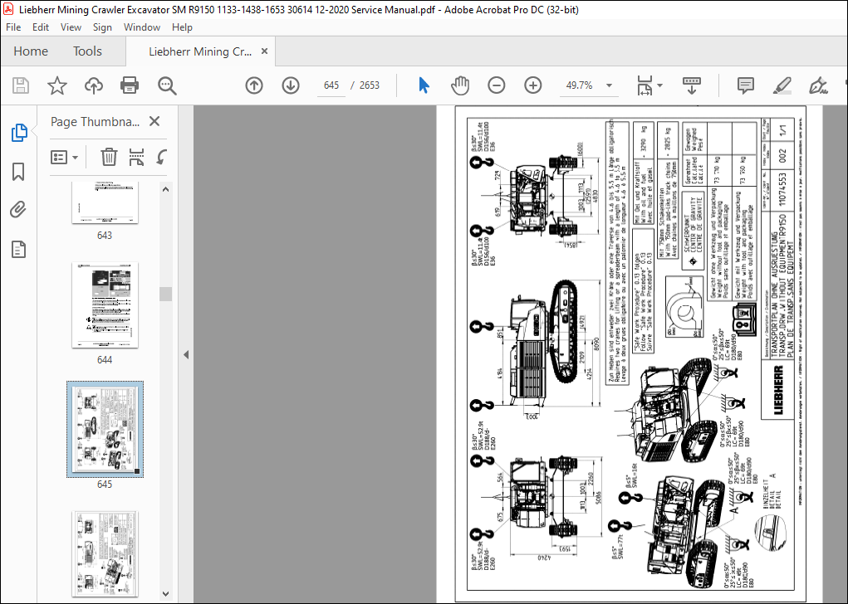Open the document content panel icon
848x604 pixels.
[x=18, y=249]
